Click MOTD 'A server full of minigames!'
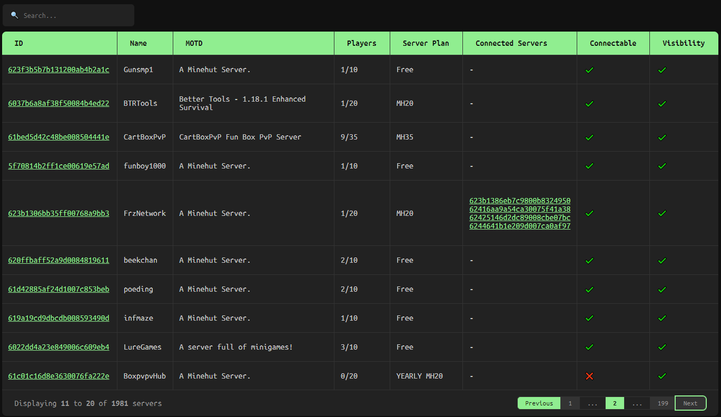 click(x=236, y=347)
